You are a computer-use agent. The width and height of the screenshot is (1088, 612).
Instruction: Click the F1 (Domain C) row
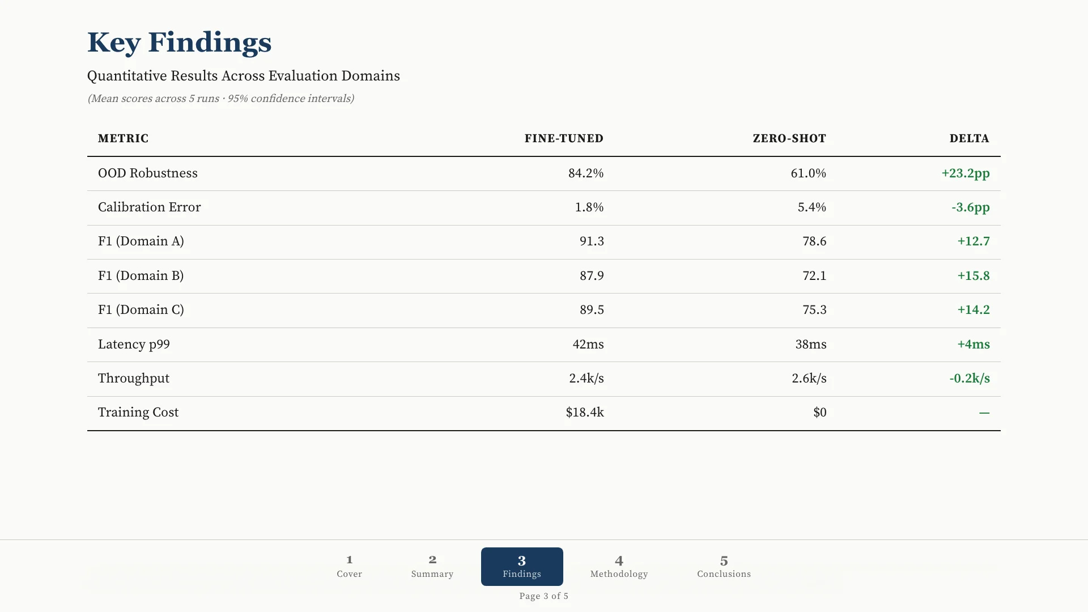pyautogui.click(x=544, y=311)
